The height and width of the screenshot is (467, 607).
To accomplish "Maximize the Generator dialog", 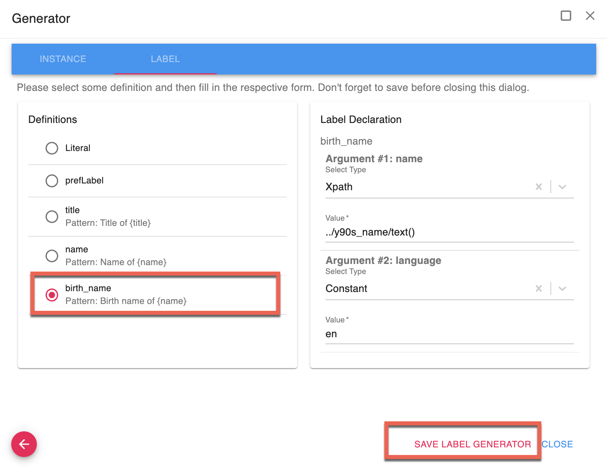I will 566,16.
